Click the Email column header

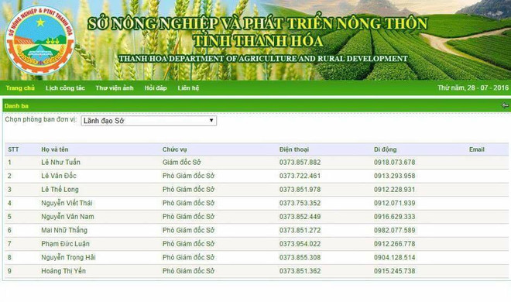(x=477, y=149)
